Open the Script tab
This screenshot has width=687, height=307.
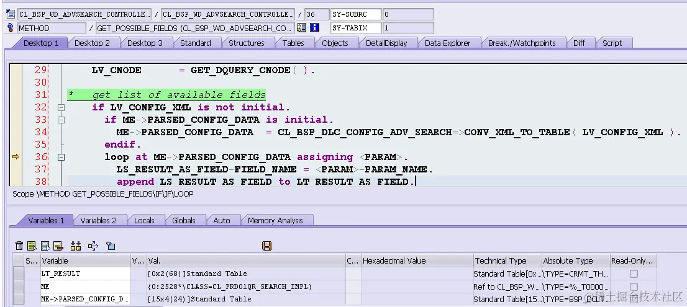612,43
